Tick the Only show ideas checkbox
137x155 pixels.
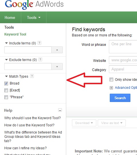(111, 79)
